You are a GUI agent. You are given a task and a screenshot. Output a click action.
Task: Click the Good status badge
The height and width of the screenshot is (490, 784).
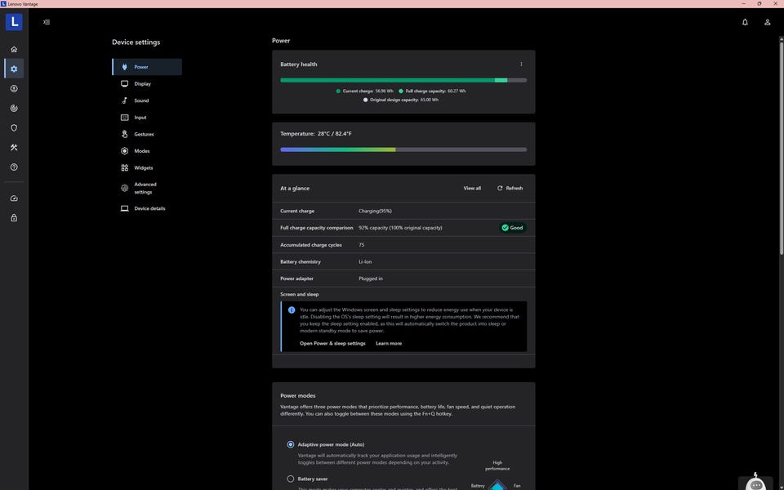point(512,228)
